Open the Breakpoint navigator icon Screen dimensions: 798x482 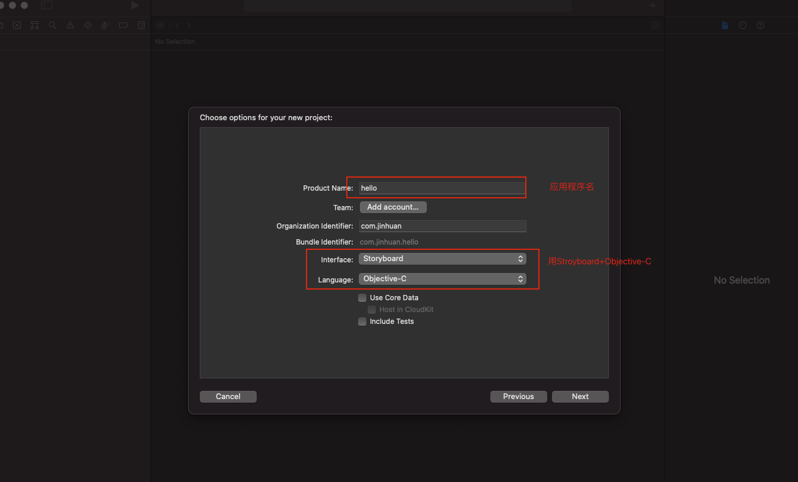(123, 25)
